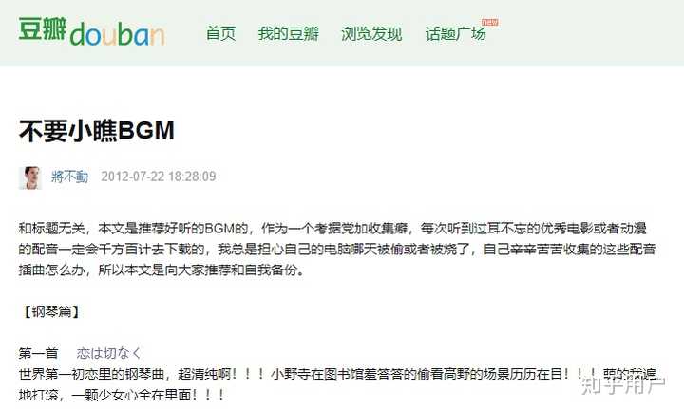Go to 我的豆瓣 menu item
The height and width of the screenshot is (409, 684).
click(x=289, y=33)
